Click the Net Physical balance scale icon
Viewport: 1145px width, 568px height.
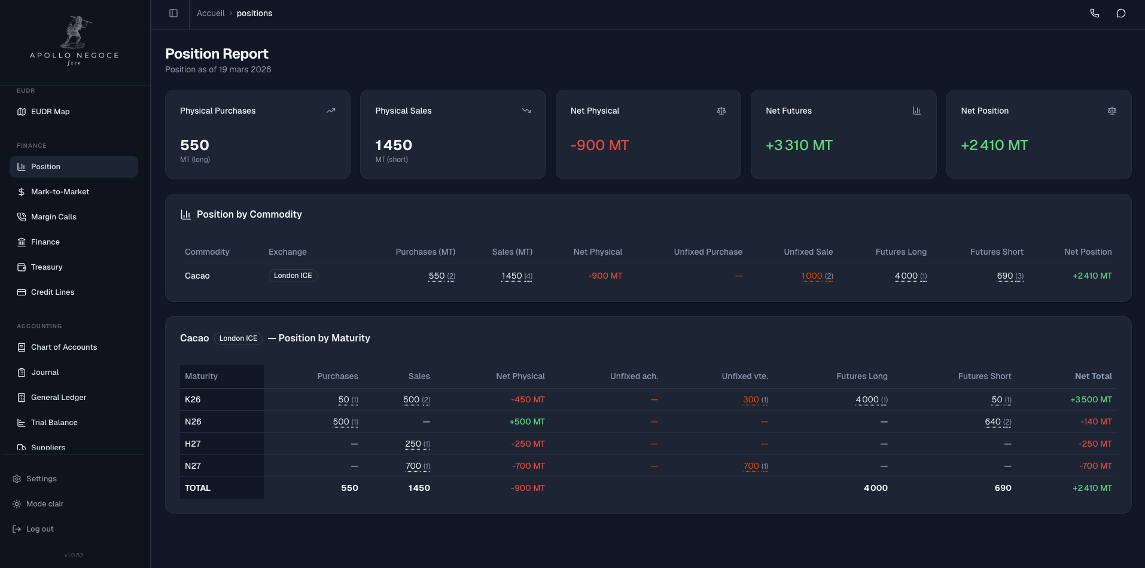pos(721,111)
